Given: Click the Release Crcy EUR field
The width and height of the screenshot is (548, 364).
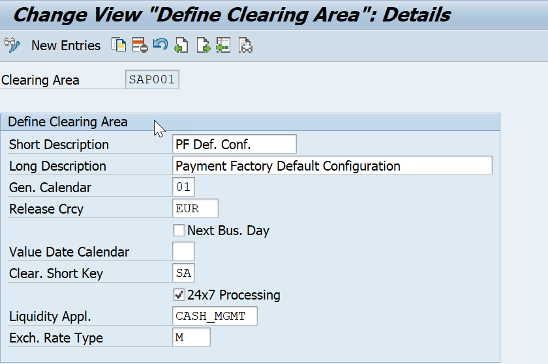Looking at the screenshot, I should pyautogui.click(x=195, y=209).
